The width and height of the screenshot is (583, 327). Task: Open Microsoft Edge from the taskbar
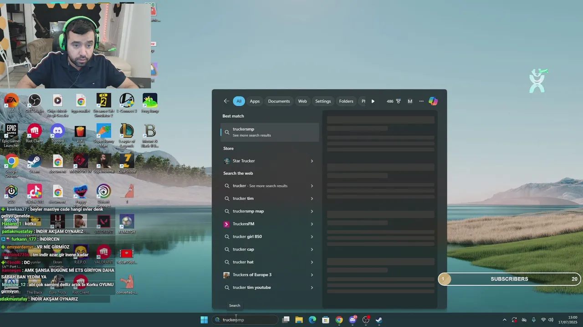(x=312, y=320)
